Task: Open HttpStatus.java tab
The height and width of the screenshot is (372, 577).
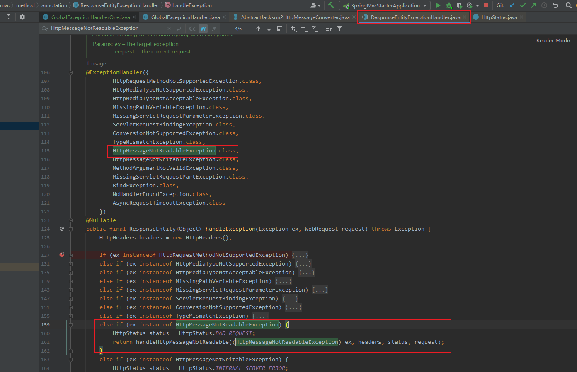Action: pyautogui.click(x=499, y=17)
